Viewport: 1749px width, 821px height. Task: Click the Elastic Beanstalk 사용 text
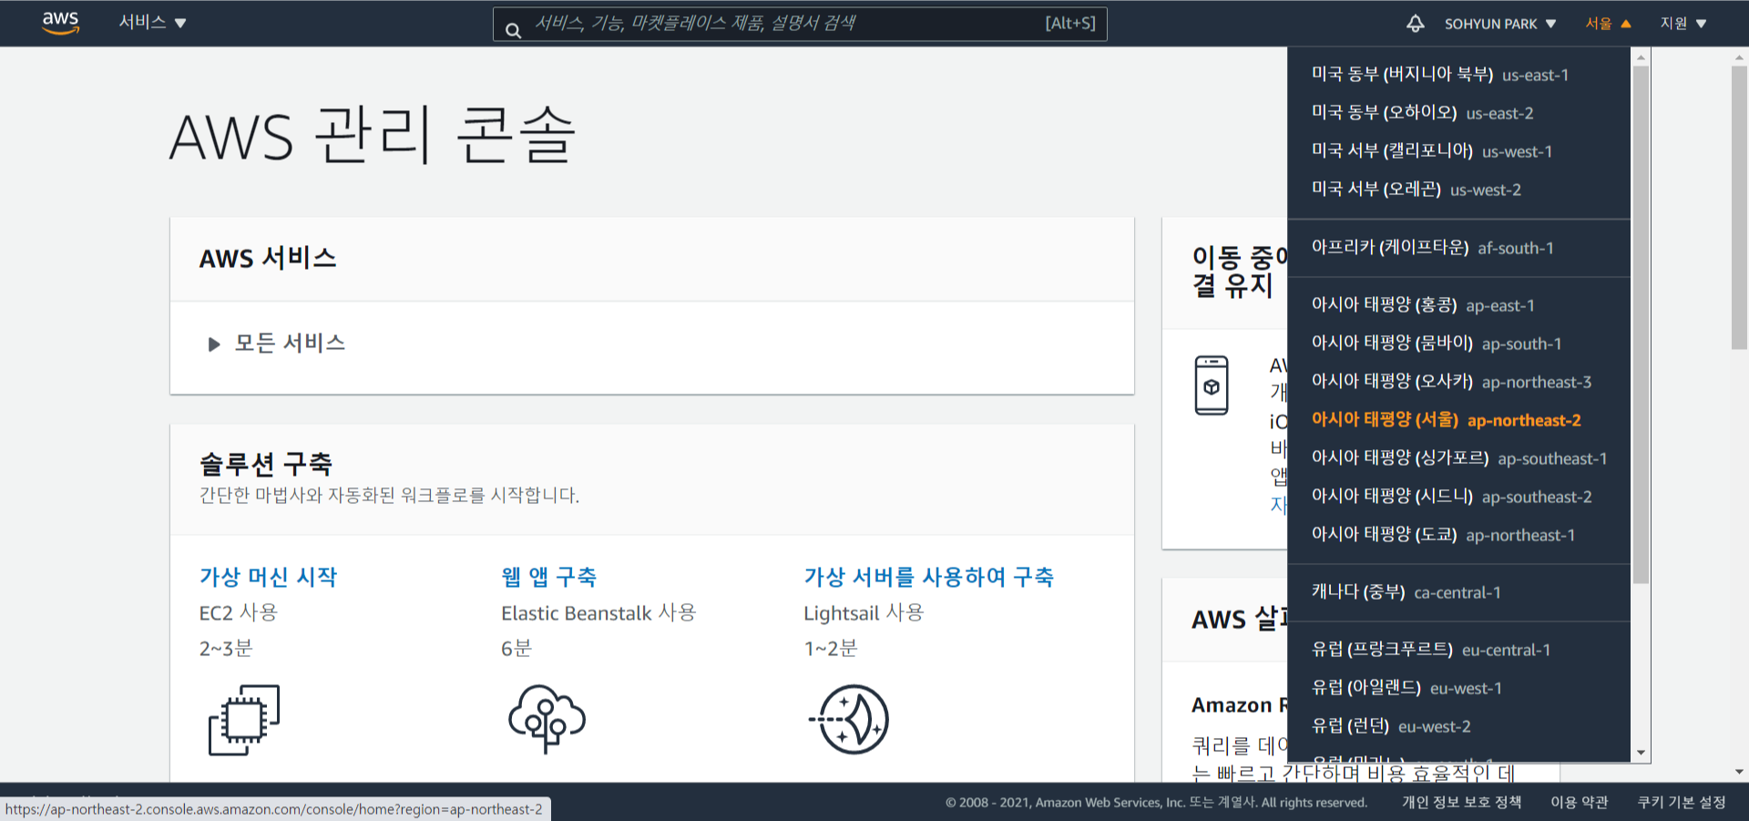tap(598, 613)
